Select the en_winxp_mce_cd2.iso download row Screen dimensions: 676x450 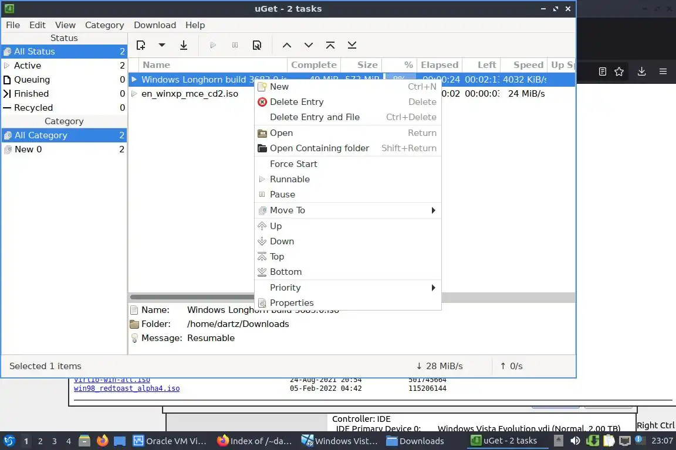click(192, 94)
